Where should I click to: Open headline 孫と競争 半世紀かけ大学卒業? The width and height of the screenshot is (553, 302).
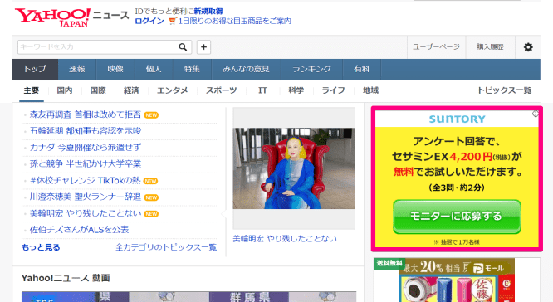[x=86, y=164]
